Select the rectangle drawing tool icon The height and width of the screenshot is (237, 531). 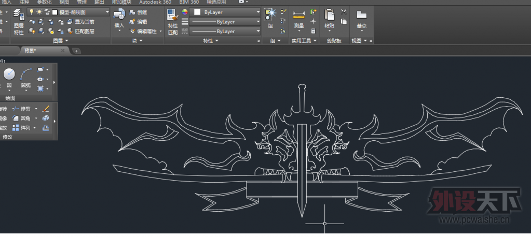[x=40, y=69]
